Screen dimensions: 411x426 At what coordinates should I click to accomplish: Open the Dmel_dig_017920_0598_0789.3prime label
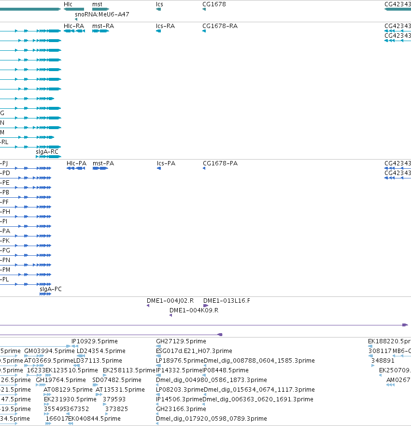pyautogui.click(x=212, y=419)
